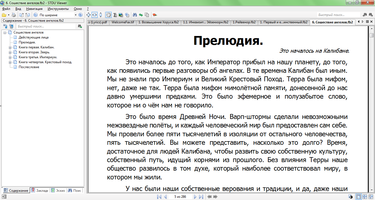Choose the text selection tool
The width and height of the screenshot is (375, 200).
click(115, 15)
